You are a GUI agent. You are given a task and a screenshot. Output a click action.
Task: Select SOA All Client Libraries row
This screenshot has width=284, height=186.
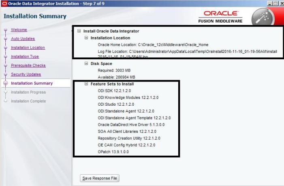click(127, 132)
